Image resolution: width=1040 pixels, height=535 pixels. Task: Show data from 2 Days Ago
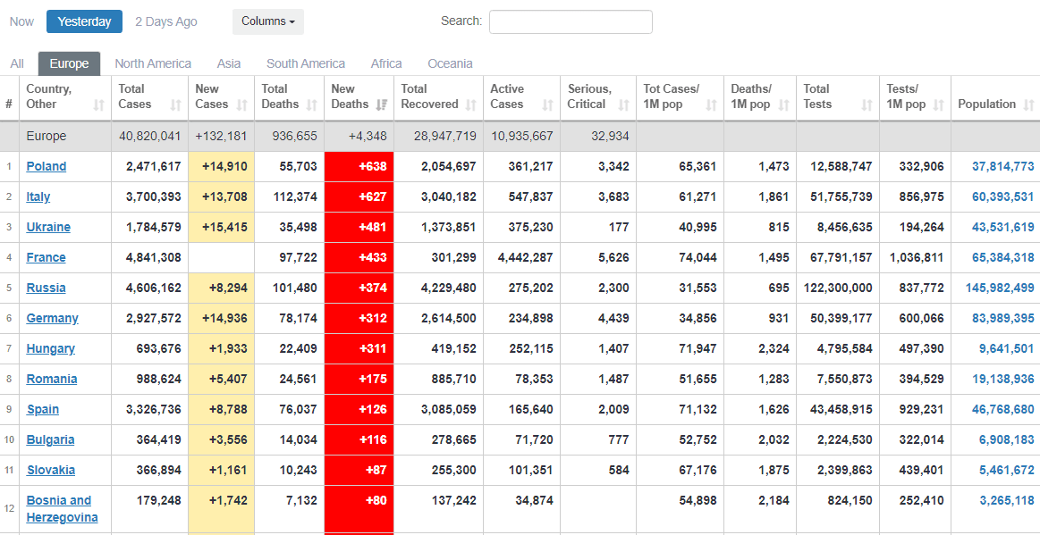tap(166, 21)
